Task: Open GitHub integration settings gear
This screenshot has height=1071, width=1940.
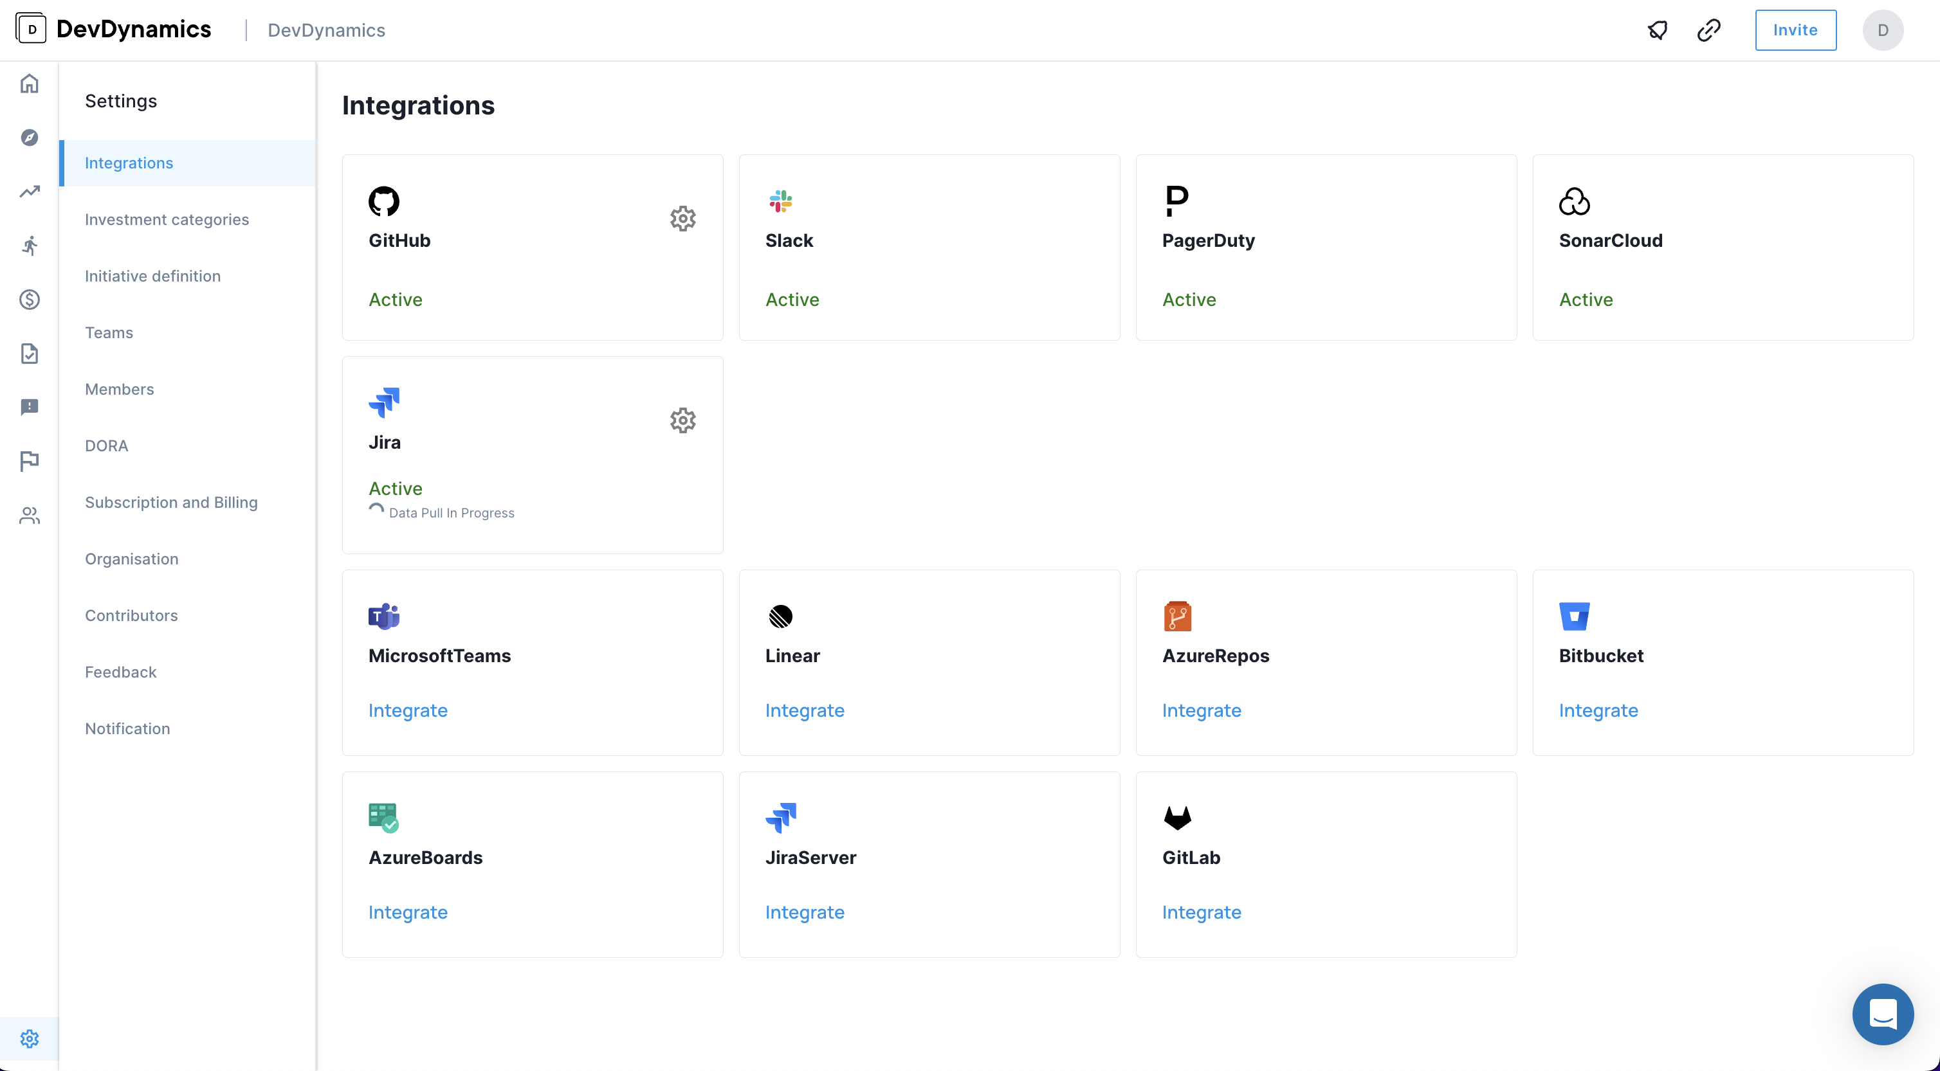Action: point(682,219)
